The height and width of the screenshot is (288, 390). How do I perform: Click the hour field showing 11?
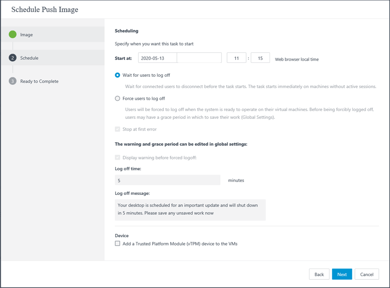(237, 58)
